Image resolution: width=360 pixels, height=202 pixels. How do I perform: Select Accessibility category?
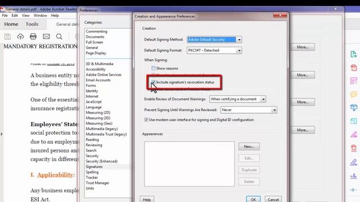96,69
